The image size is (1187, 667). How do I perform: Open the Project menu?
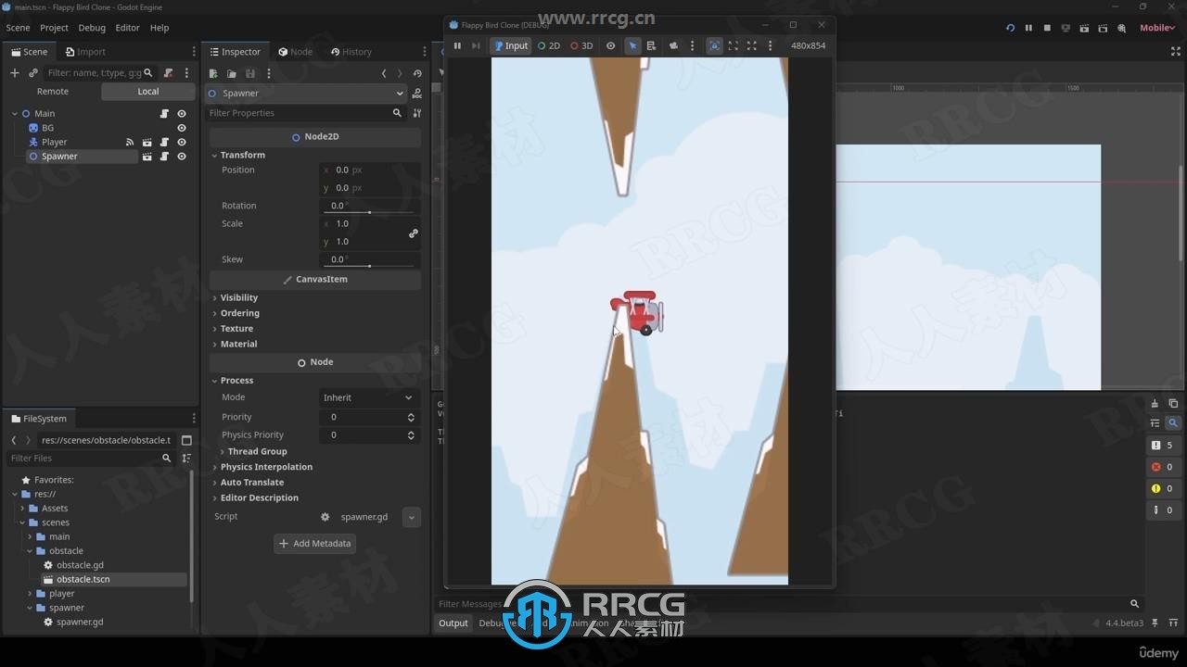pos(54,28)
